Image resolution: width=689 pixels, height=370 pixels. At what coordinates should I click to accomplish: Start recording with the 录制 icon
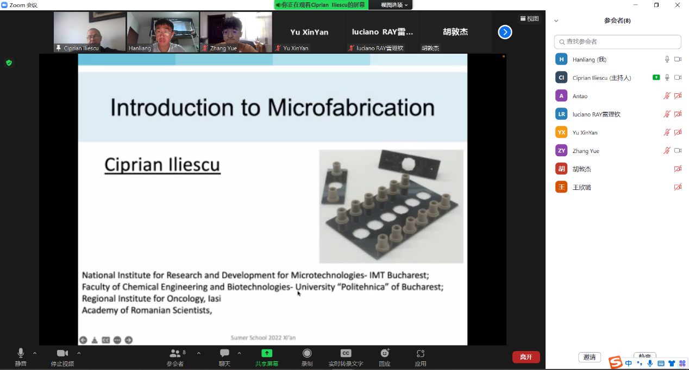point(307,353)
